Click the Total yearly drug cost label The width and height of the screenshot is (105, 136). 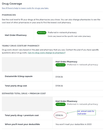click(x=16, y=86)
